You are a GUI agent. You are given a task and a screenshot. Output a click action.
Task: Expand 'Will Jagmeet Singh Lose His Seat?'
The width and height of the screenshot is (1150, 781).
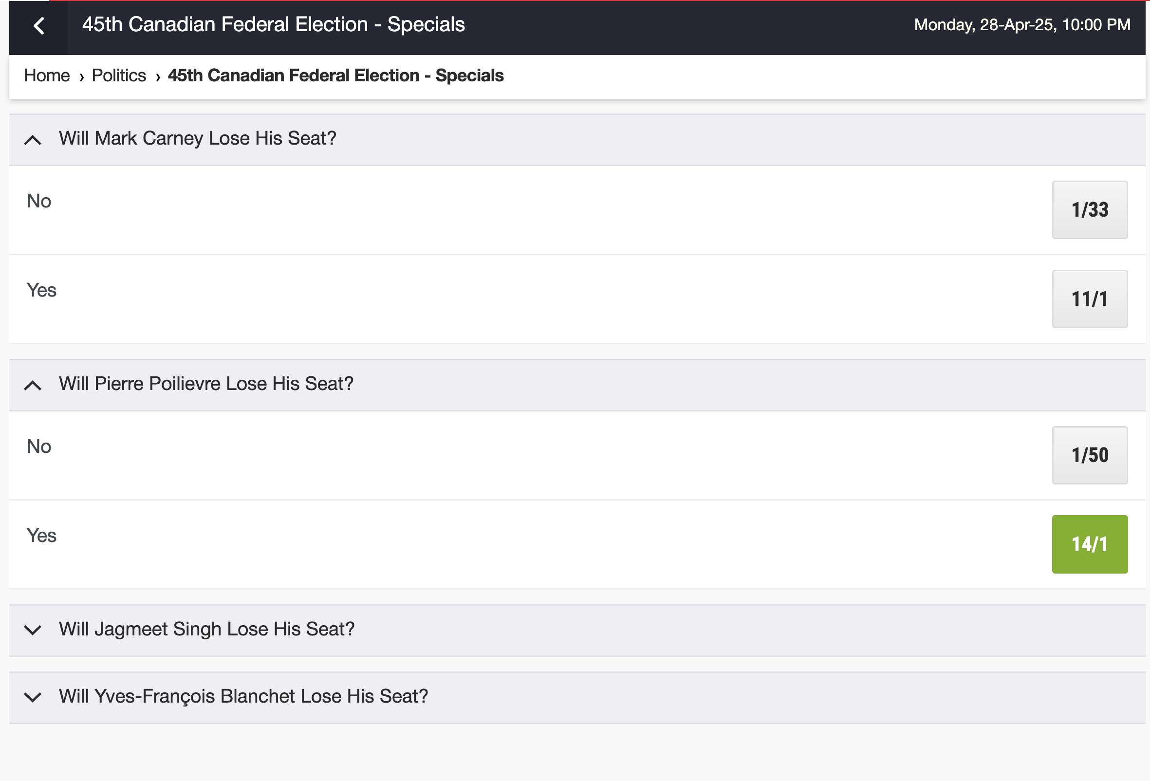click(577, 631)
